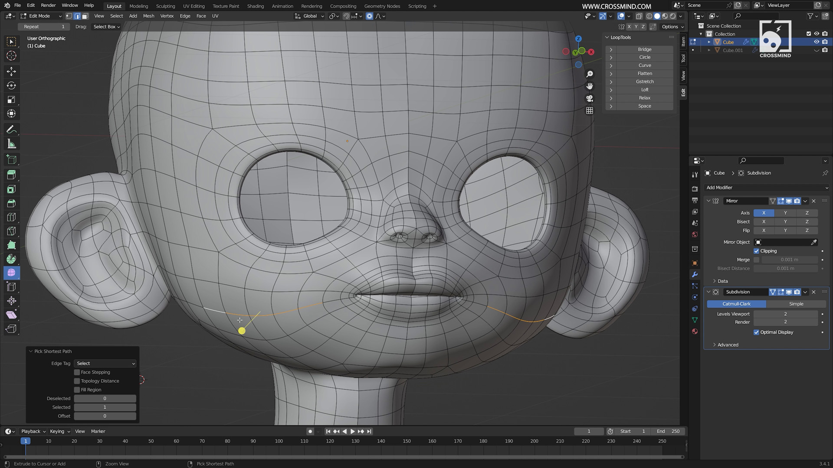The image size is (833, 468).
Task: Open the Modifiers wrench properties tab
Action: 695,275
